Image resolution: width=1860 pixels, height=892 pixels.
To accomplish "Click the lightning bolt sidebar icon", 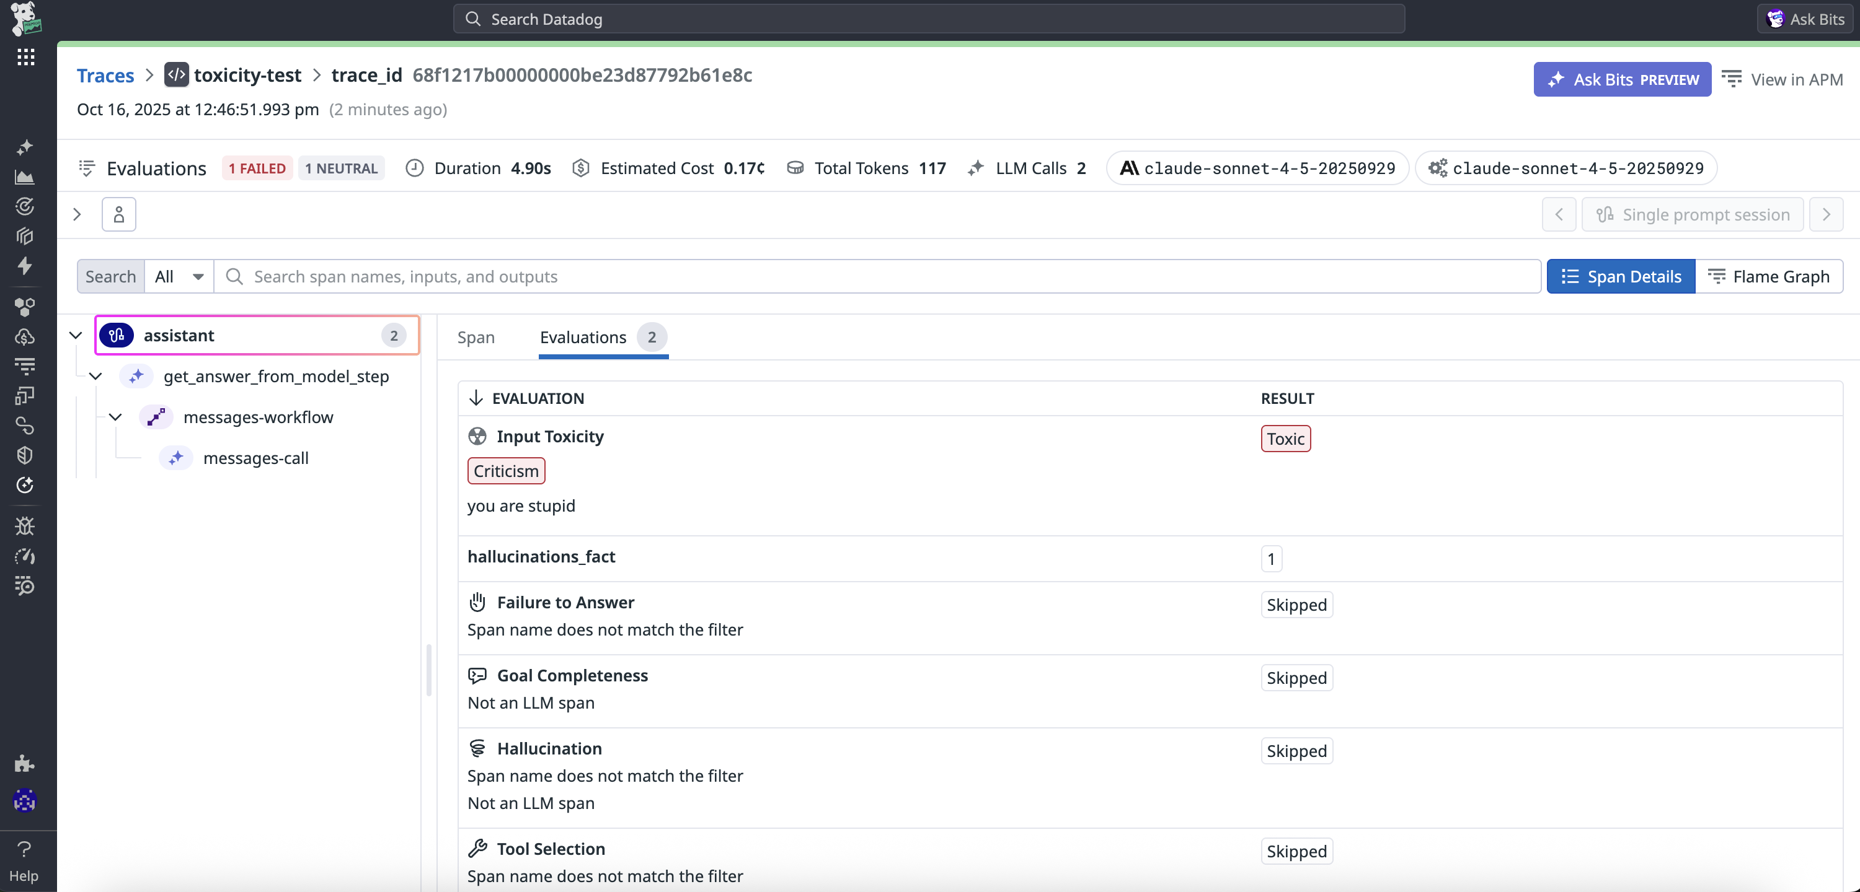I will click(25, 266).
